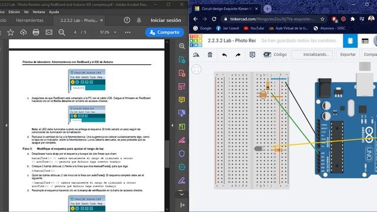Close the 2.2.3.2 Lab document tab

tap(101, 21)
